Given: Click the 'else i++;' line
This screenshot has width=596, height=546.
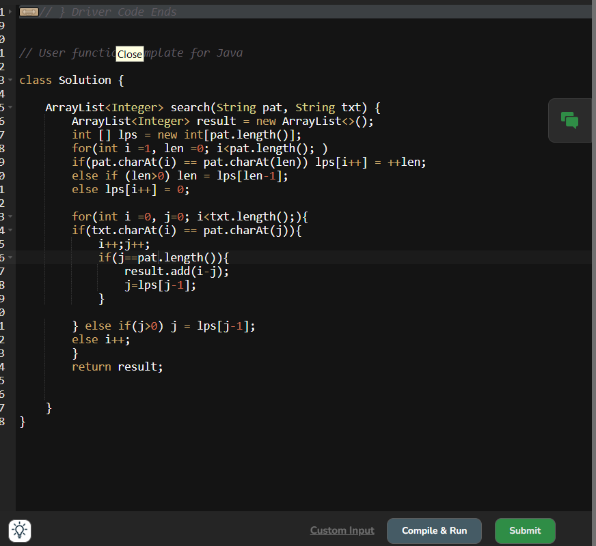Looking at the screenshot, I should pyautogui.click(x=101, y=339).
